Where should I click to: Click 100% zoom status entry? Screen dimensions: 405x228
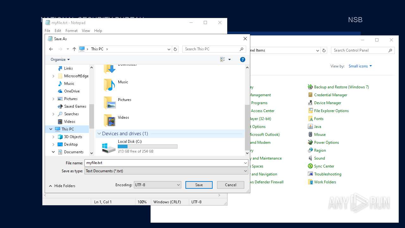tap(142, 202)
